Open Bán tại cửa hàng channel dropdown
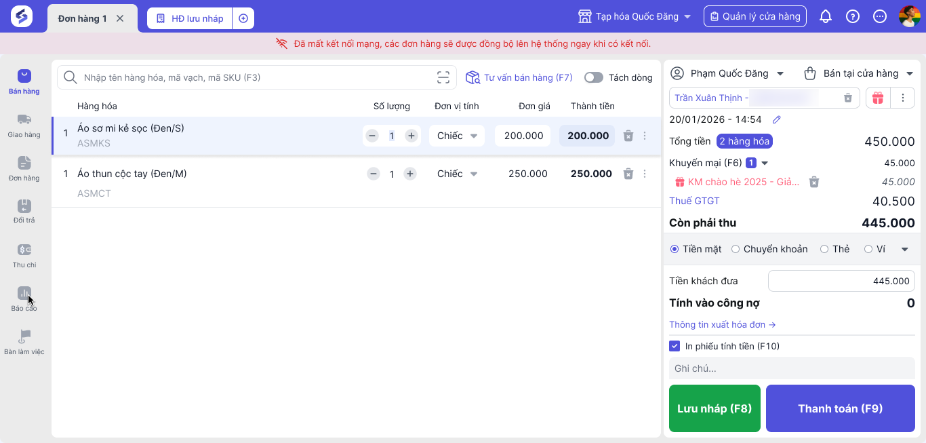 (859, 73)
